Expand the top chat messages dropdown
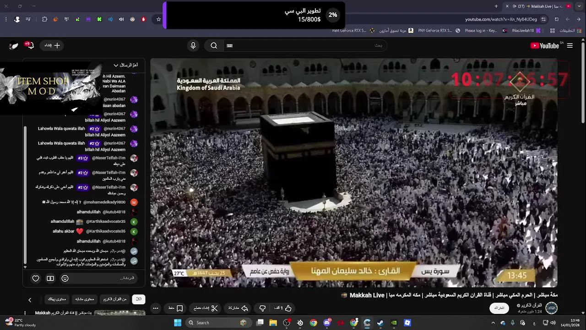Screen dimensions: 586x330 tap(125, 65)
